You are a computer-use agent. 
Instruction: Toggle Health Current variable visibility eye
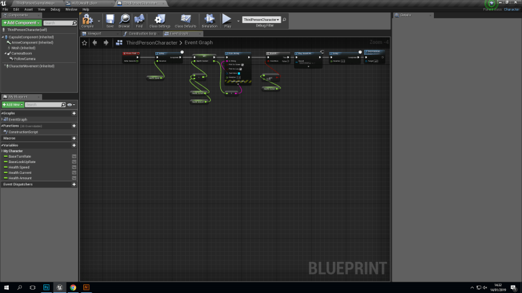[75, 173]
